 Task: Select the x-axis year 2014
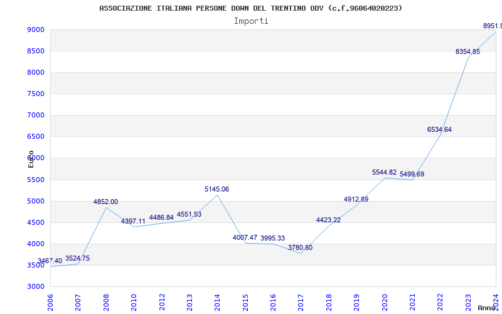coord(217,303)
